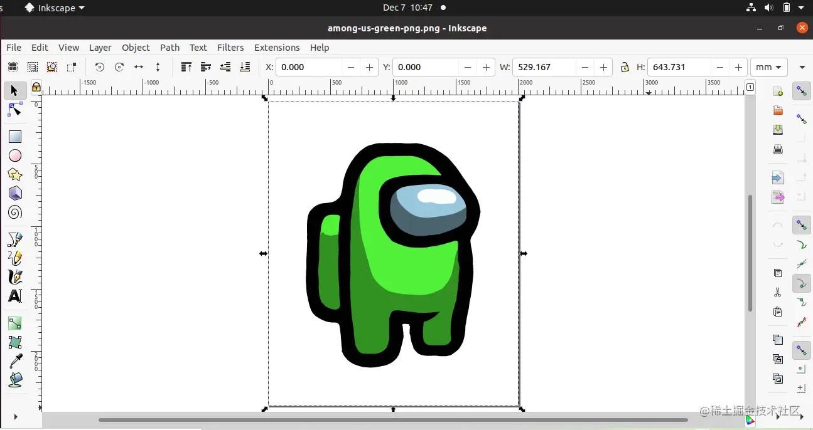Expand commands bar overflow arrow
813x430 pixels.
[x=778, y=417]
